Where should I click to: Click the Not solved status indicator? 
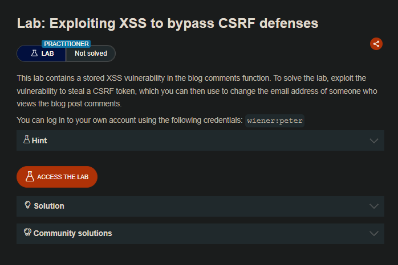click(91, 53)
